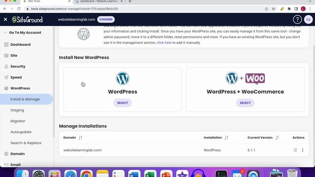Click the websitelearninglab.com/ domain cell
Viewport: 315px width, 177px height.
(x=83, y=150)
